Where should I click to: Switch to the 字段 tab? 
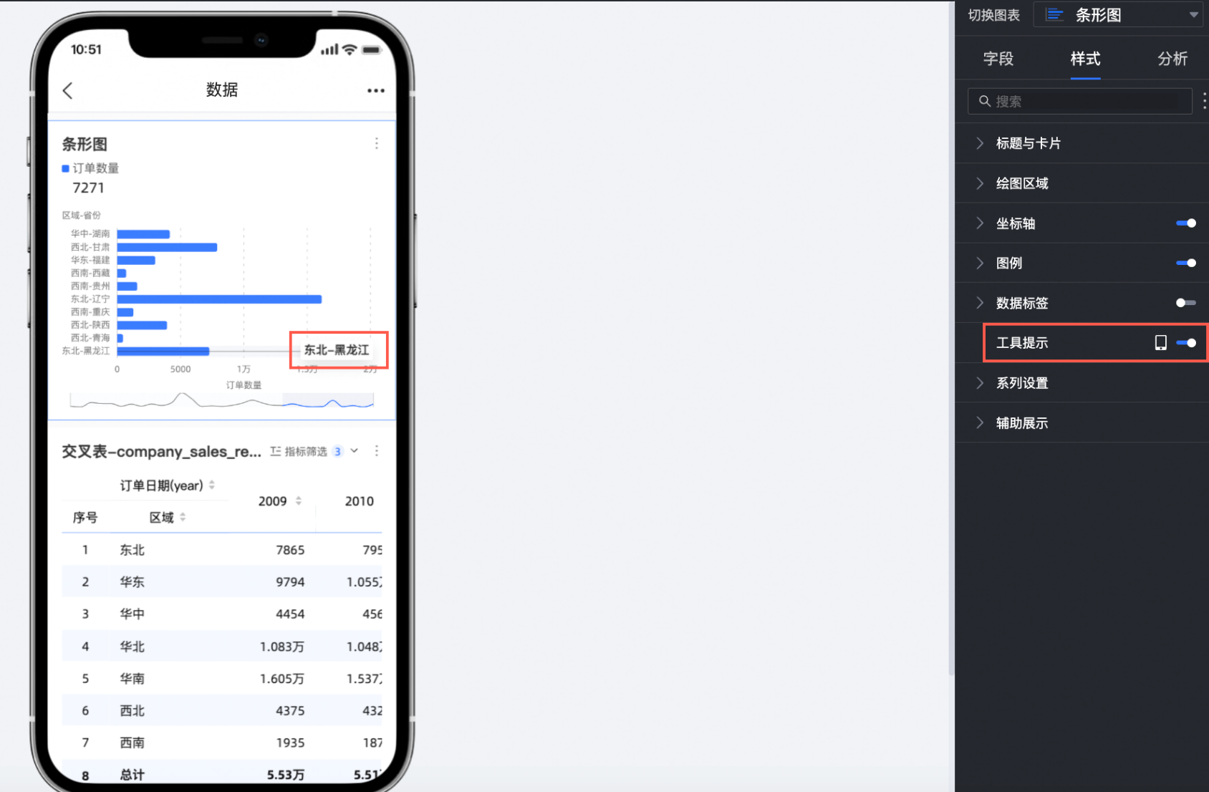coord(998,59)
